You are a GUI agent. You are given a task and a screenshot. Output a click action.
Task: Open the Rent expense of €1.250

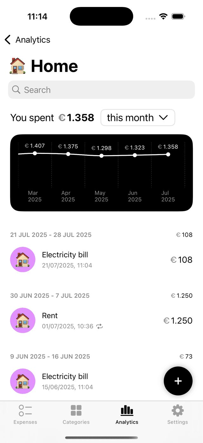tap(101, 320)
